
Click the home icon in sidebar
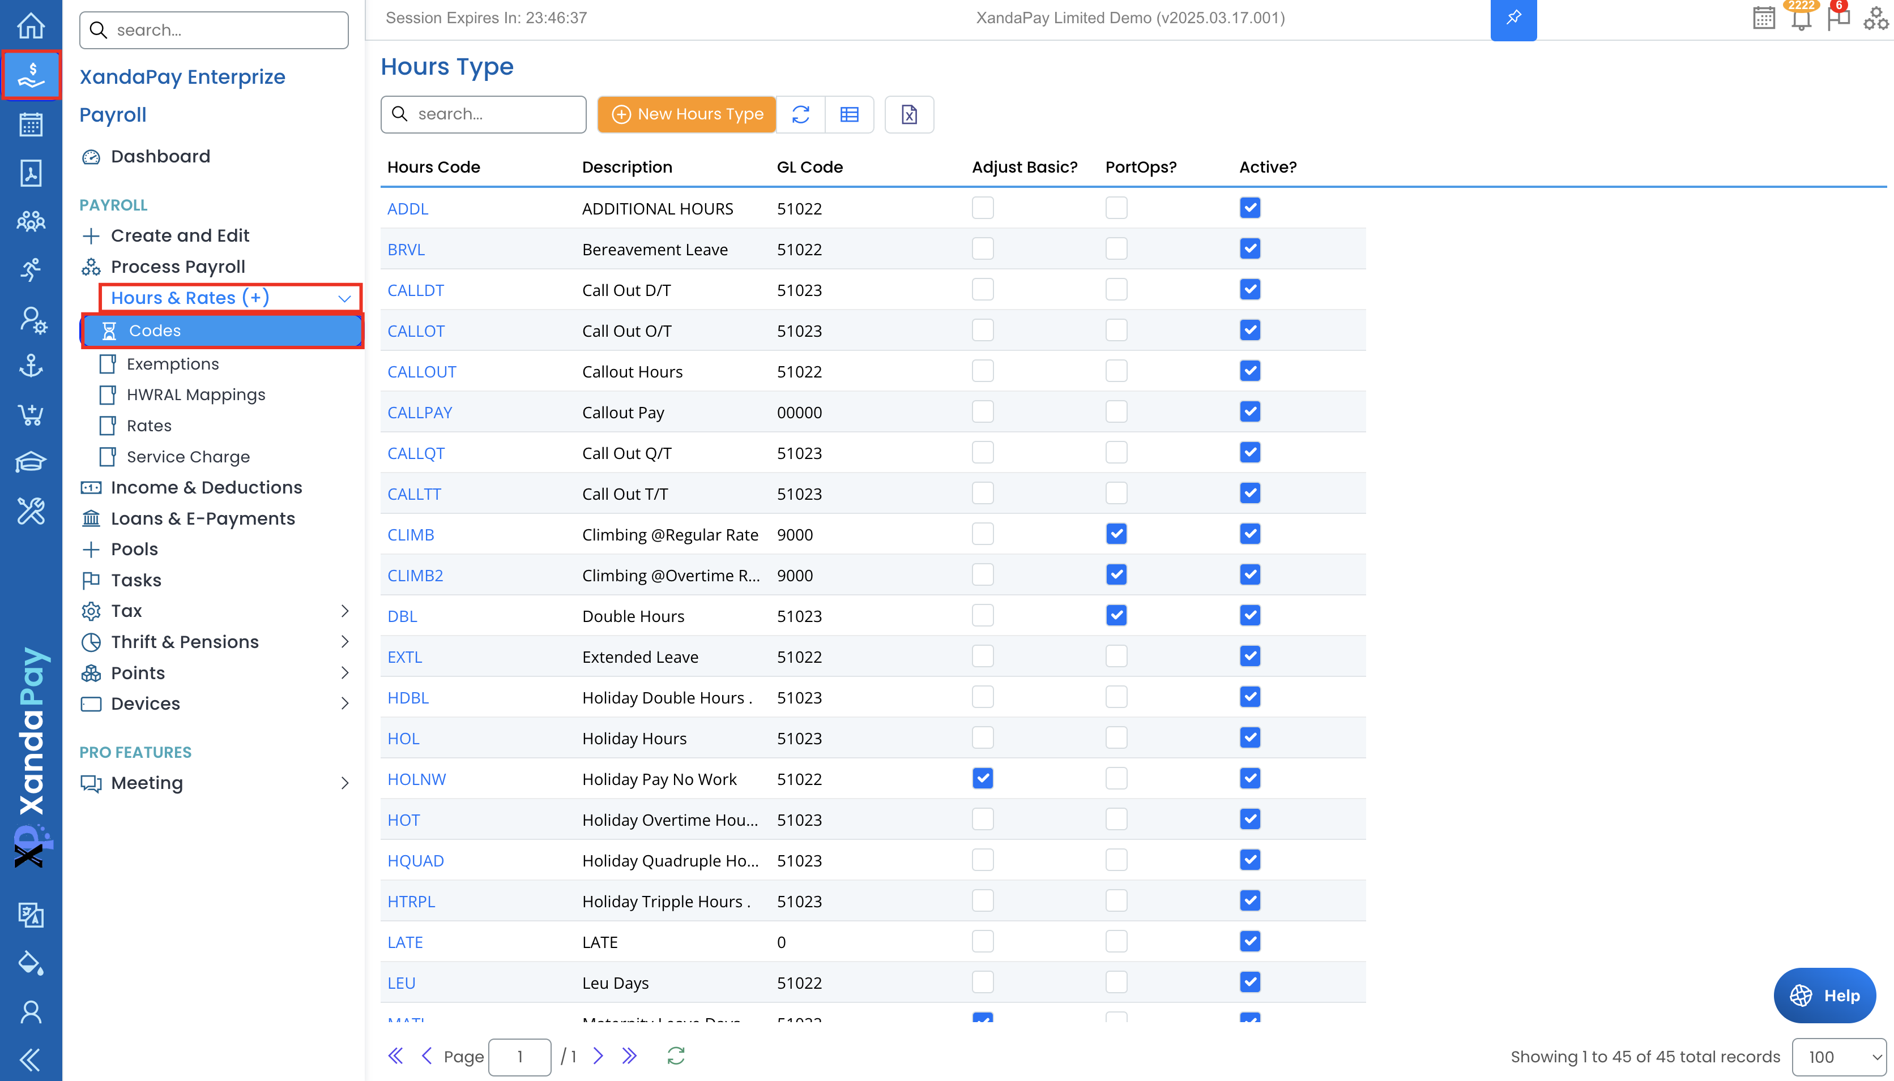coord(31,26)
